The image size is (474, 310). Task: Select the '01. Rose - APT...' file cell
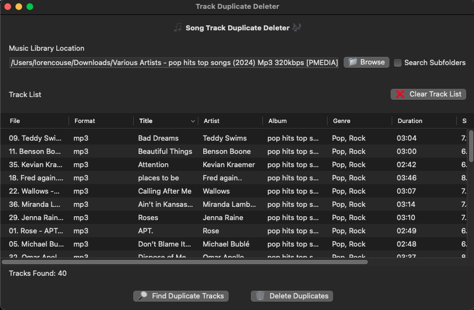click(x=36, y=231)
